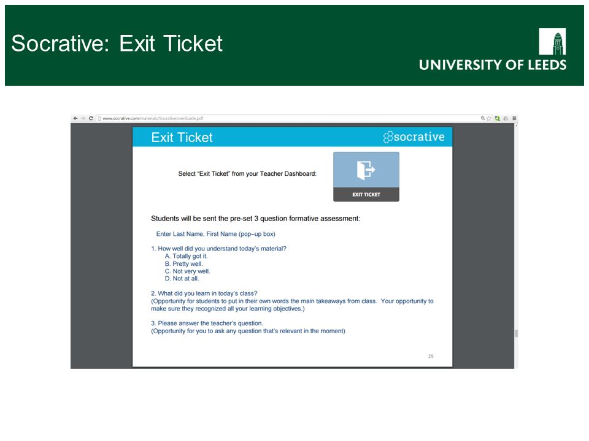The width and height of the screenshot is (589, 441).
Task: Click 'Select "Exit Ticket" from your Teacher Dashboard:'
Action: pyautogui.click(x=247, y=173)
